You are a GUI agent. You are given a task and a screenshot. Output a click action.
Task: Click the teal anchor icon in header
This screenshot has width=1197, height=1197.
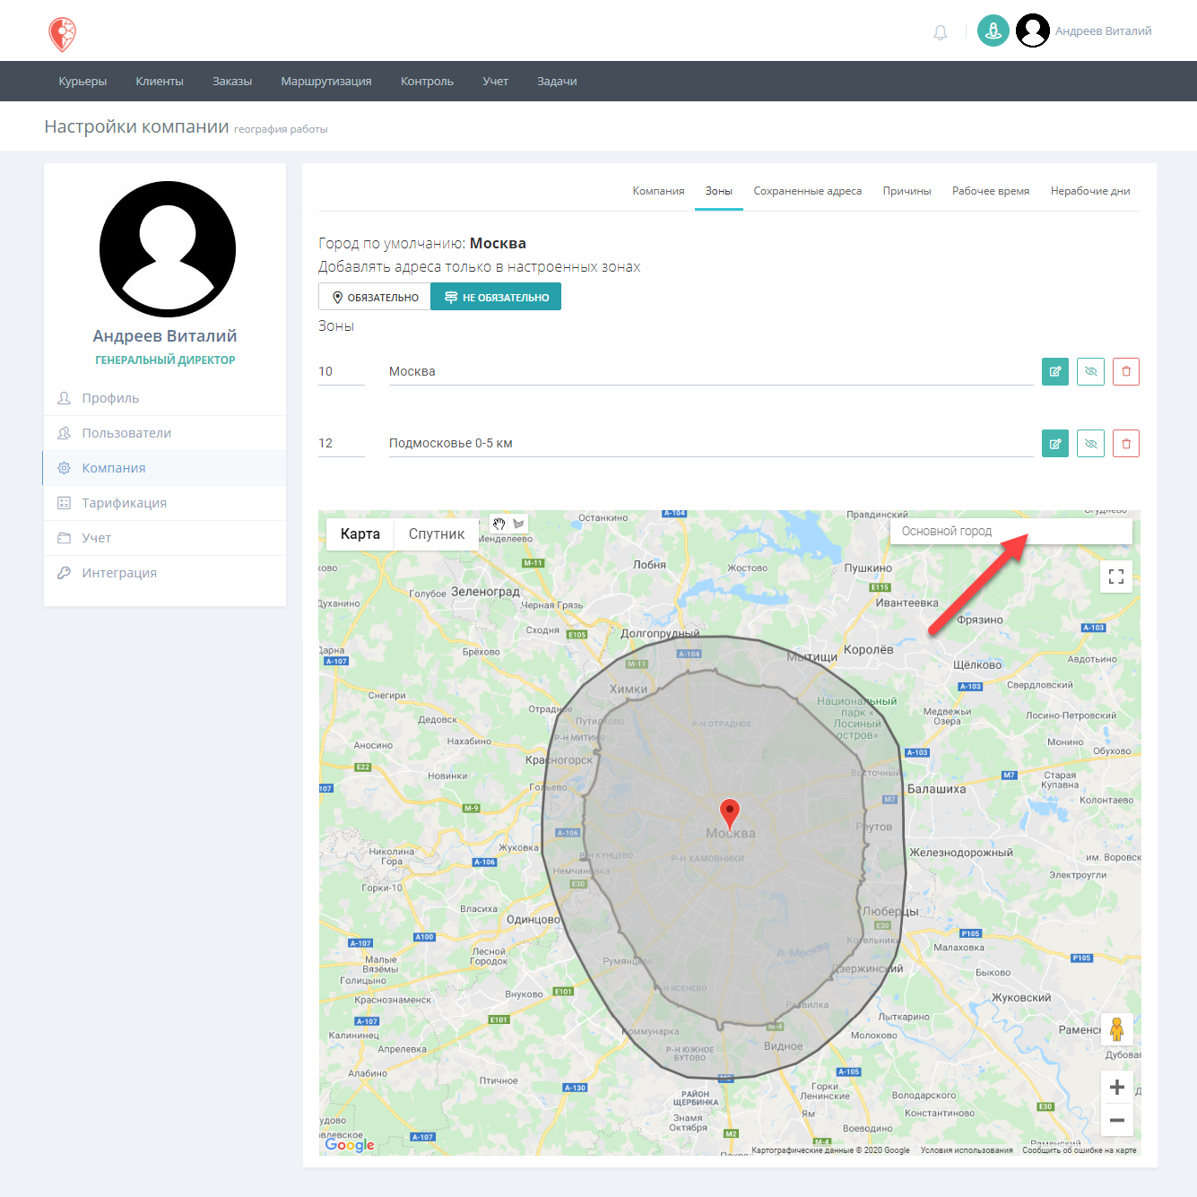pos(993,30)
